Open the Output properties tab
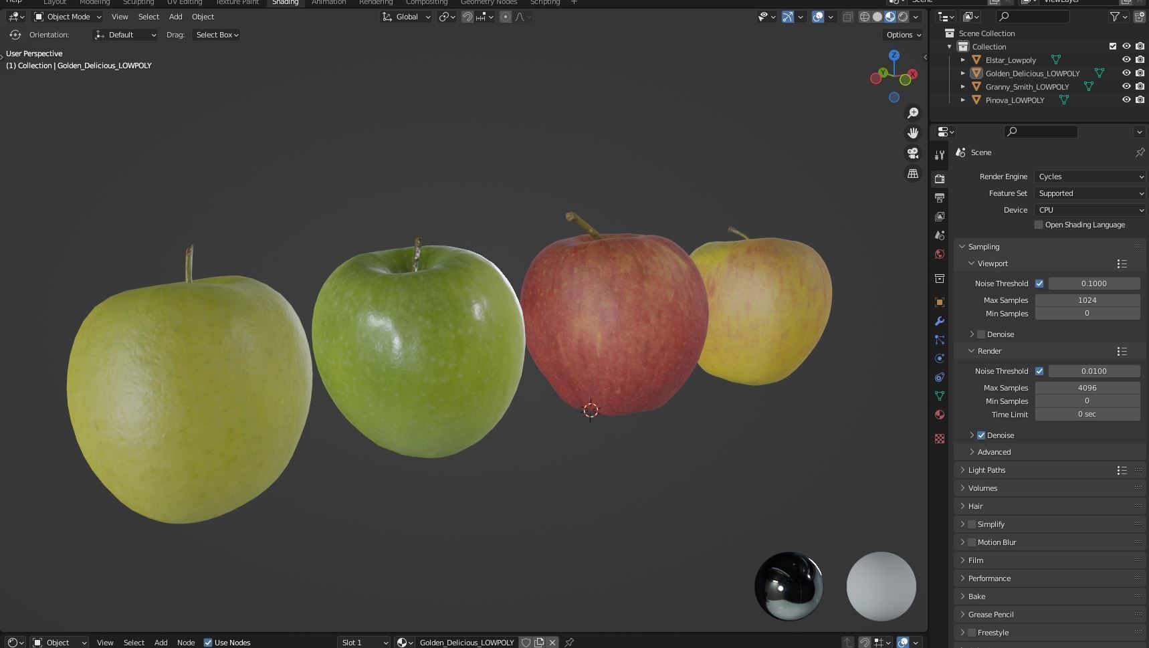 [940, 197]
